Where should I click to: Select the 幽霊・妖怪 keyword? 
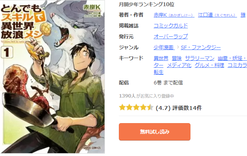tap(232, 58)
